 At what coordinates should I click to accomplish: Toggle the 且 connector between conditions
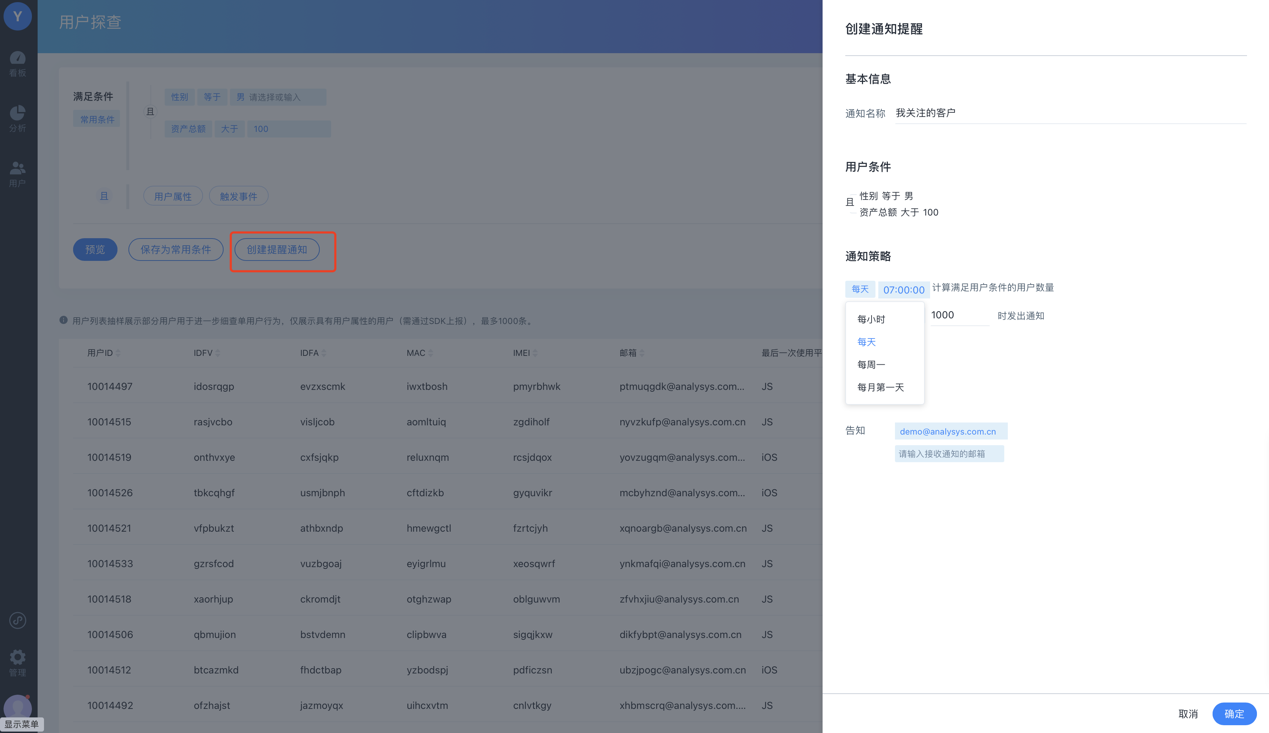pos(150,112)
